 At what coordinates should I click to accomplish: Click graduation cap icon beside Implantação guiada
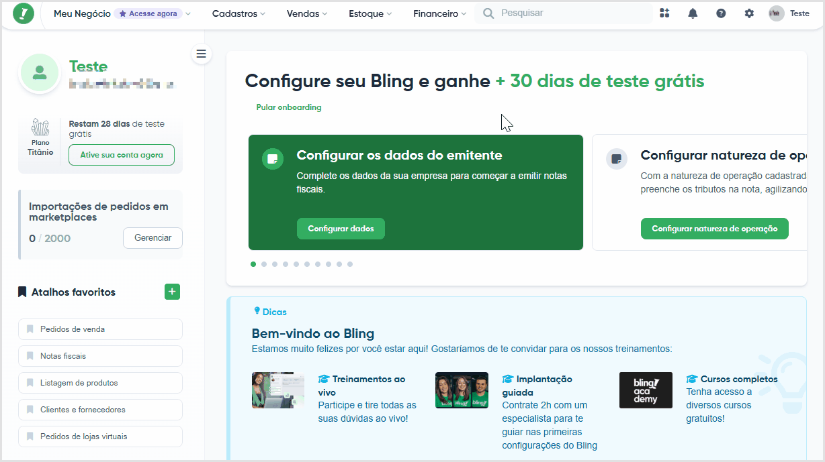point(508,380)
